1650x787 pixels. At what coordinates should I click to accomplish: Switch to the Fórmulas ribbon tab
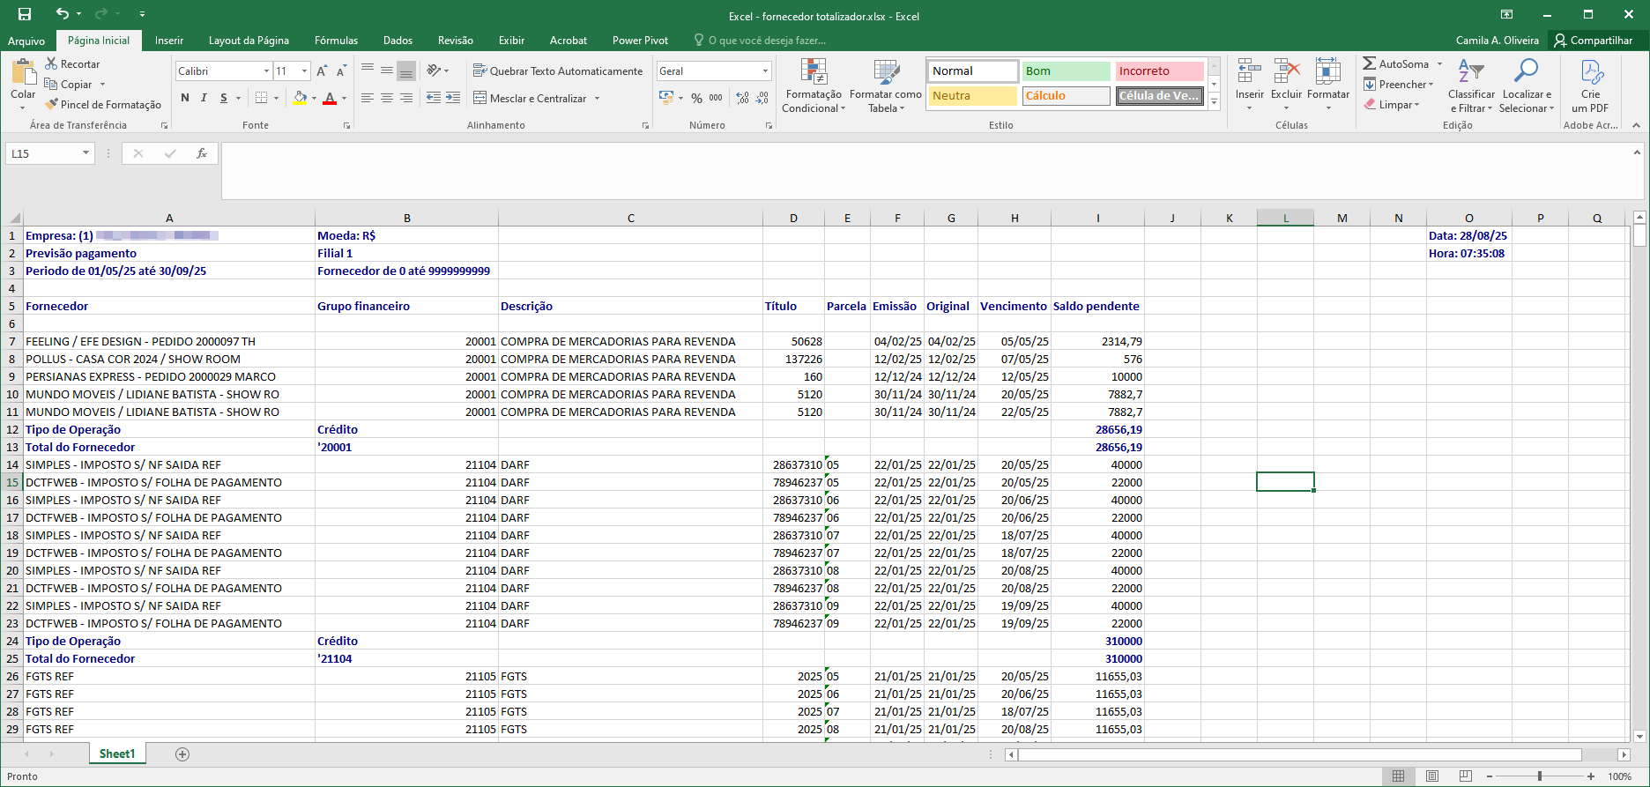point(336,41)
